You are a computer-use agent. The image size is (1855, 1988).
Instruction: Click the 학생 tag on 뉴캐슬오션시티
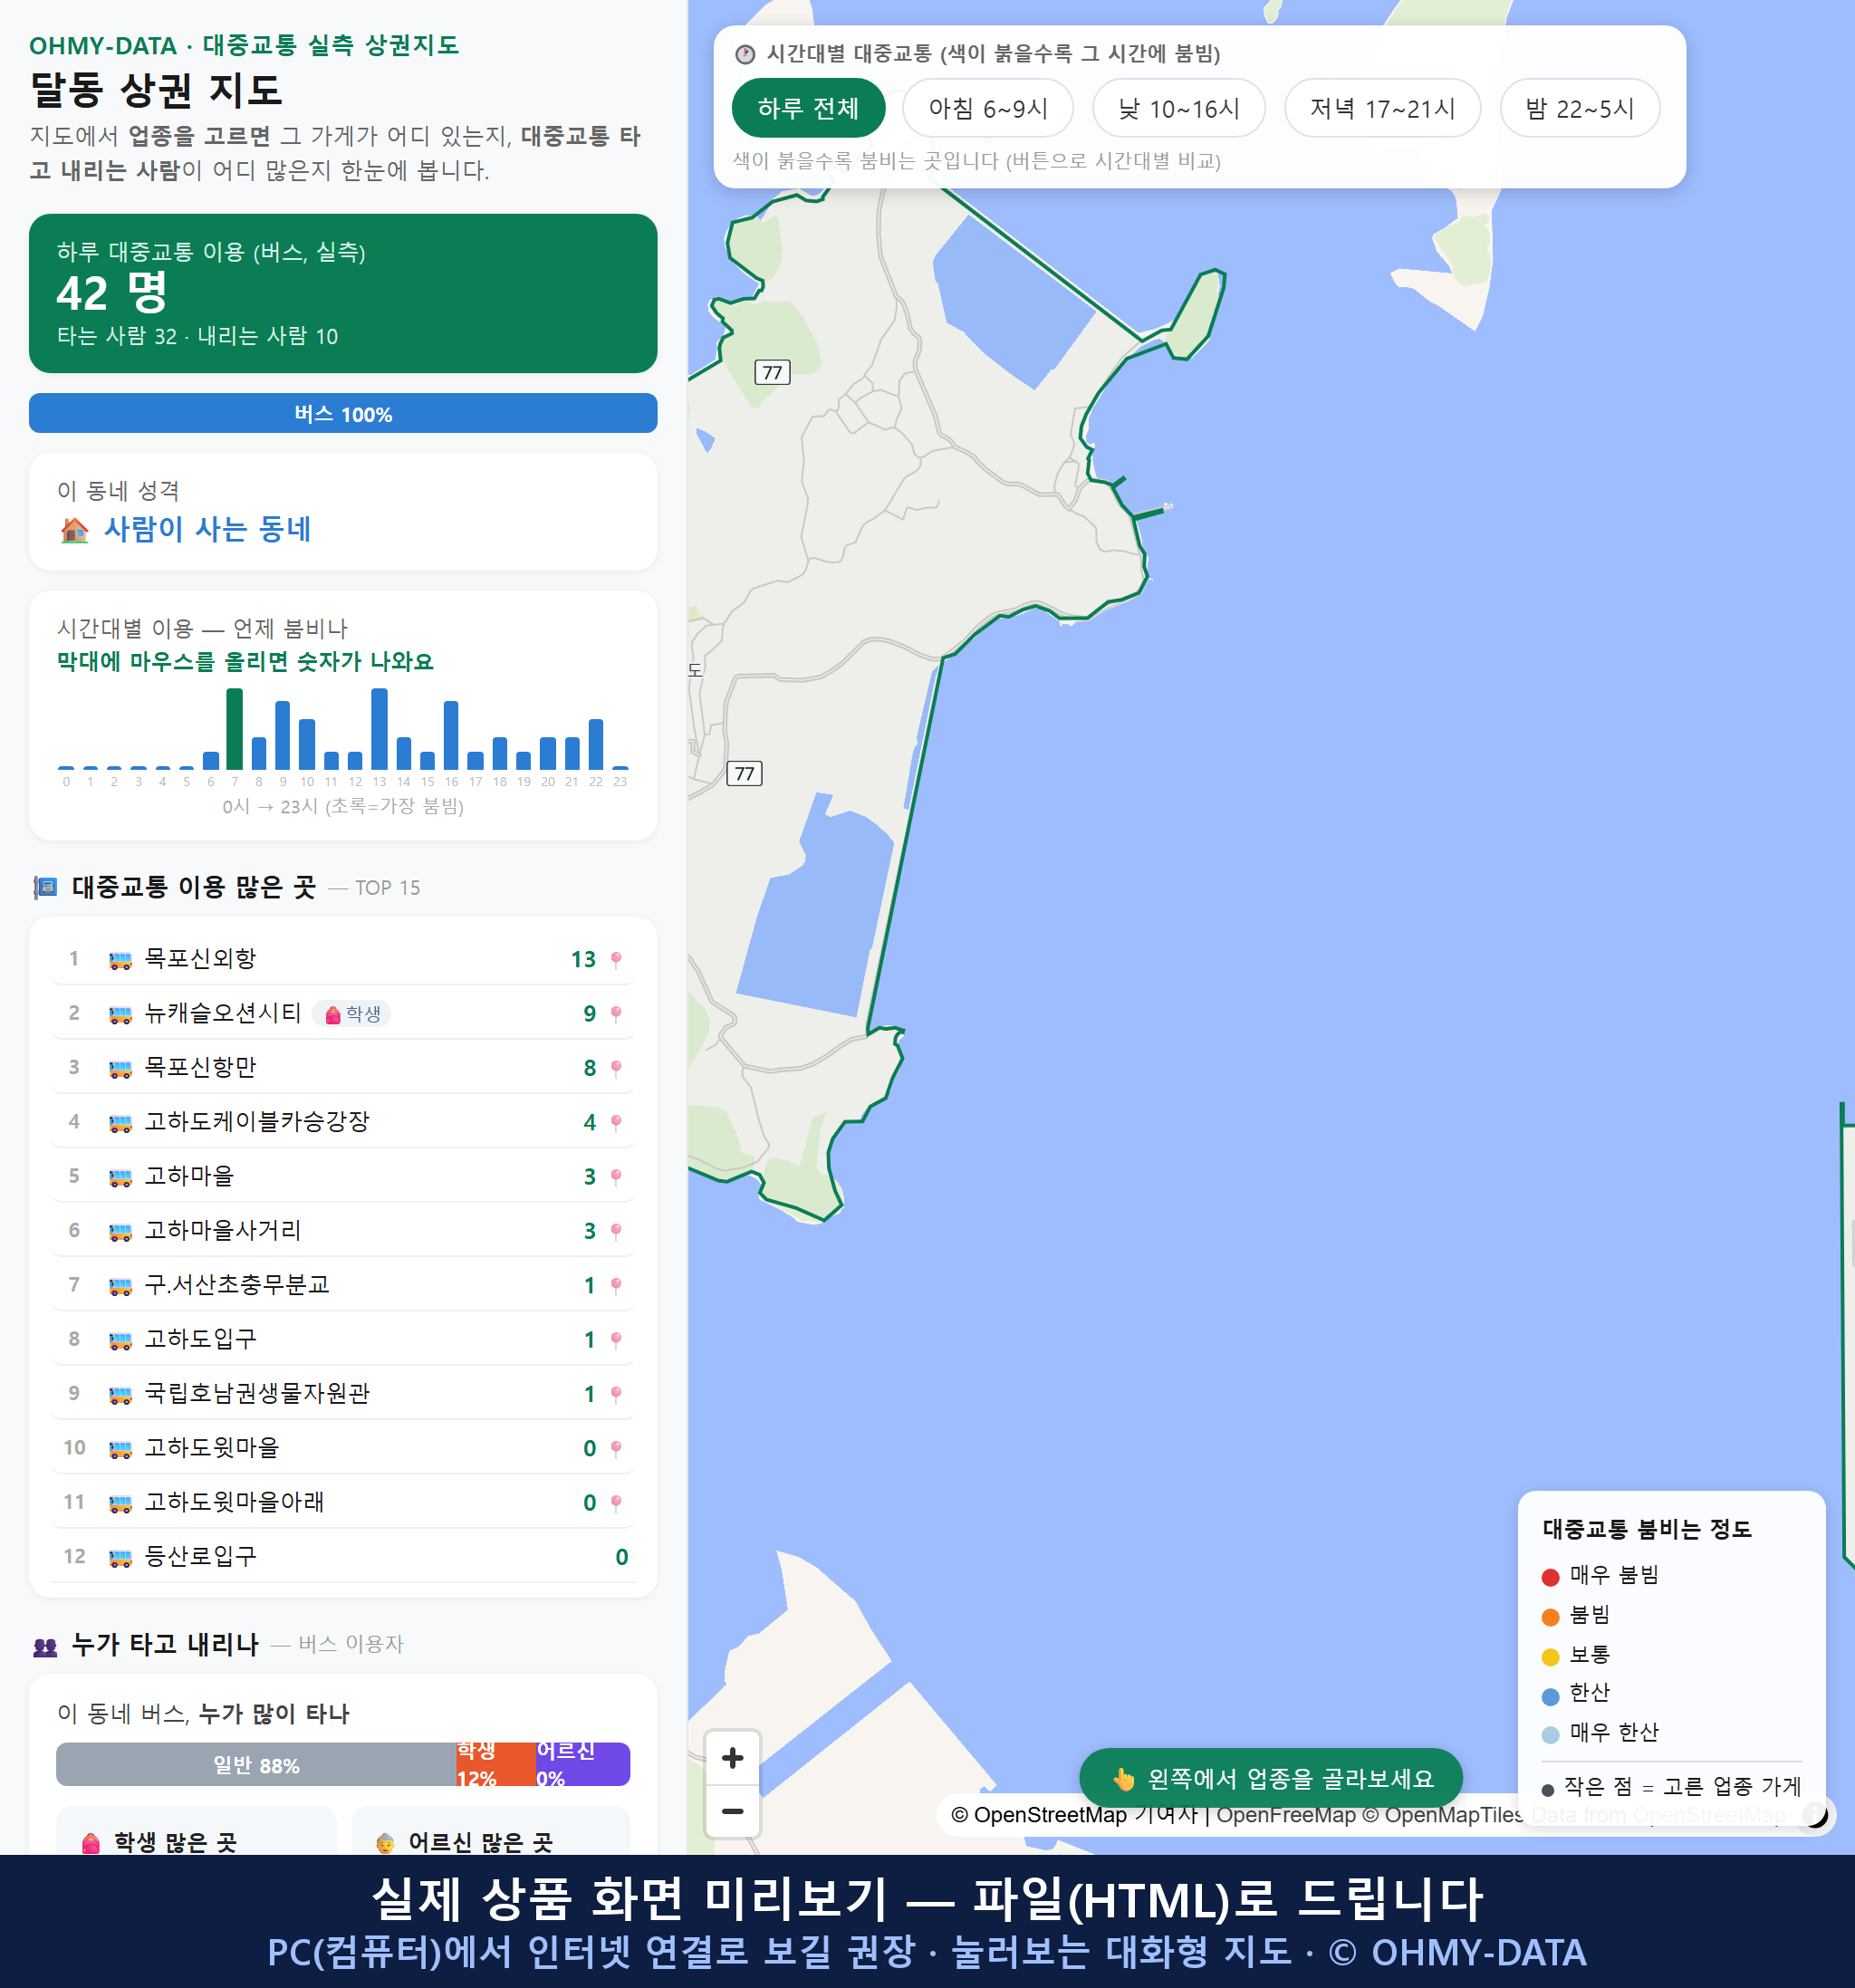(x=353, y=1014)
